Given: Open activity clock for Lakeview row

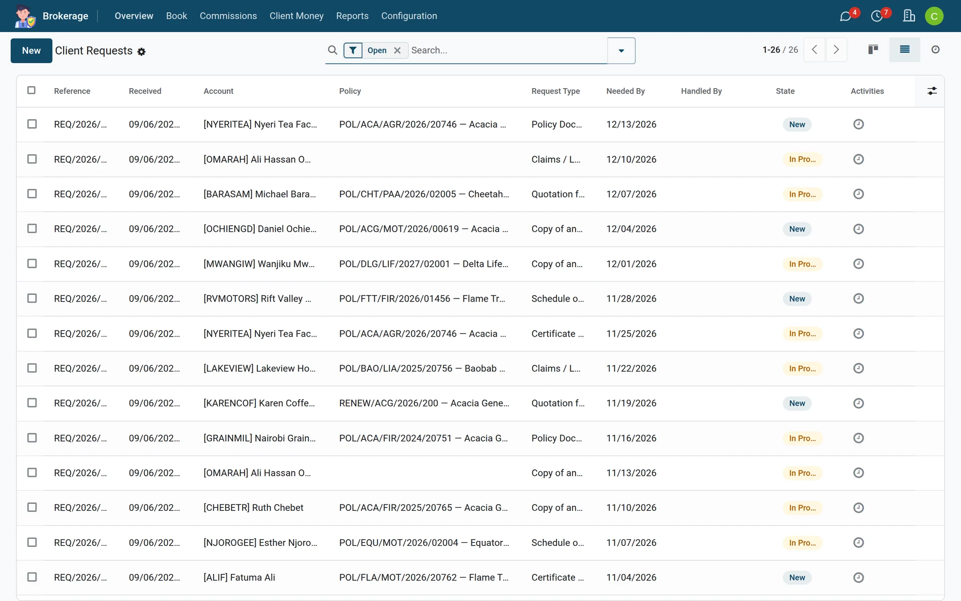Looking at the screenshot, I should (x=858, y=368).
